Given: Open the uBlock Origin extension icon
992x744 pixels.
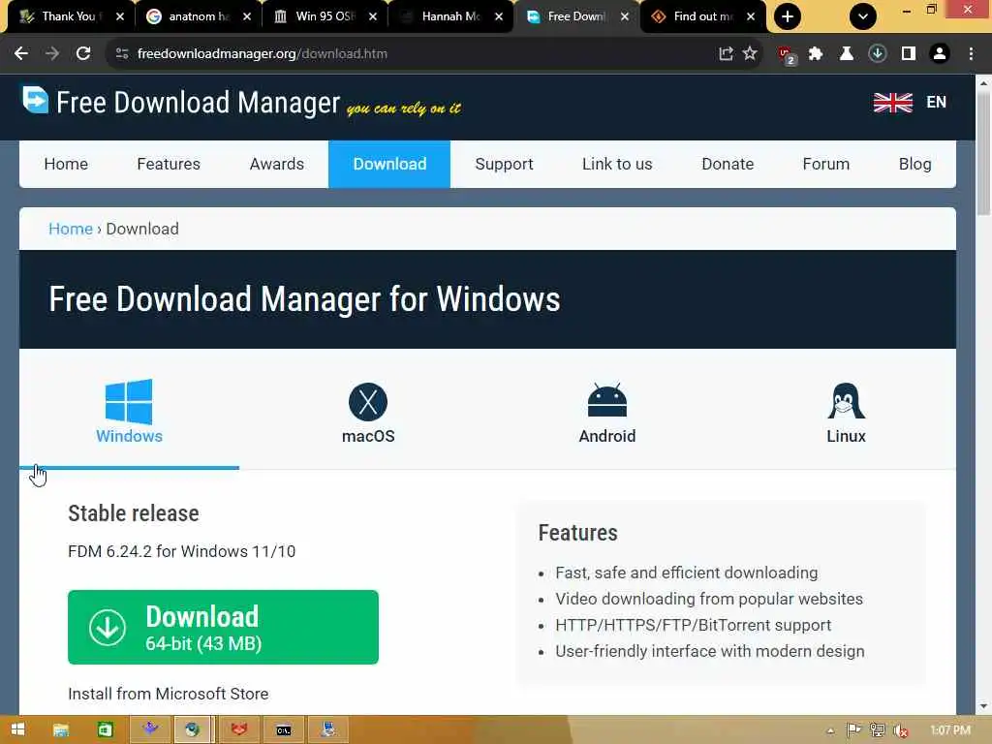Looking at the screenshot, I should tap(787, 55).
